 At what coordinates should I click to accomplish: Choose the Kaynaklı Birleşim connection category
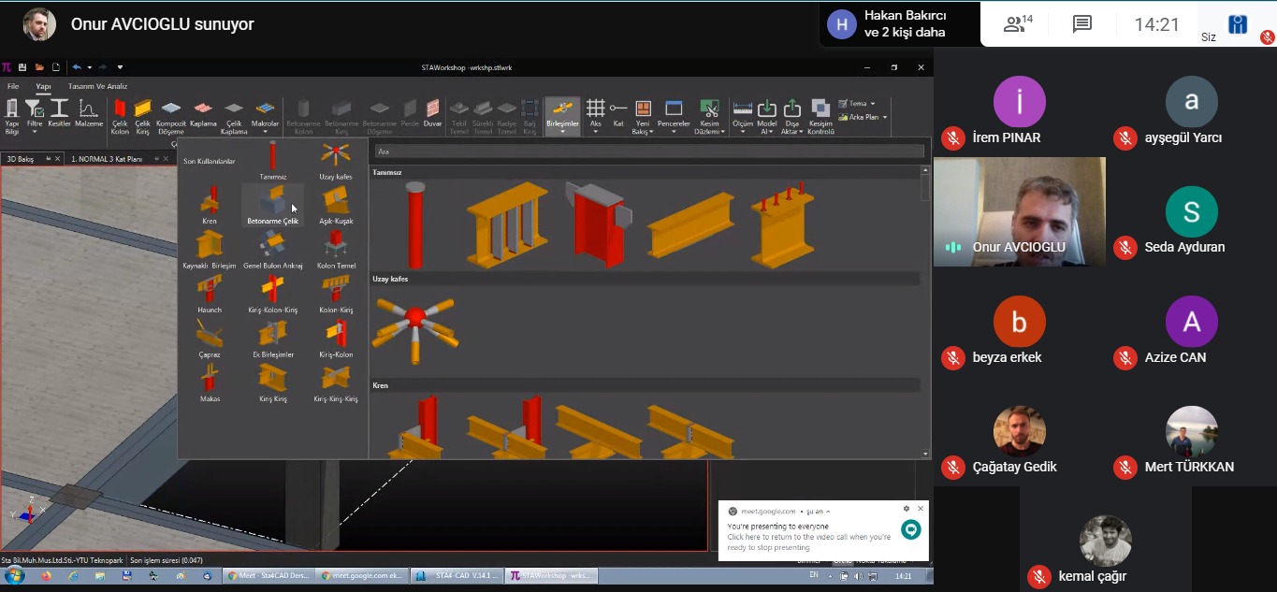coord(210,251)
